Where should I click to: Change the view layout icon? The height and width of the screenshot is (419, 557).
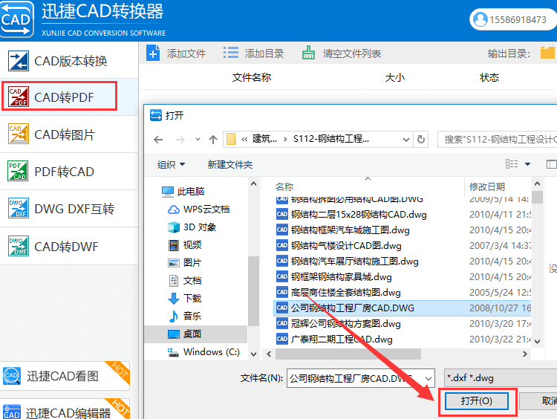point(512,164)
